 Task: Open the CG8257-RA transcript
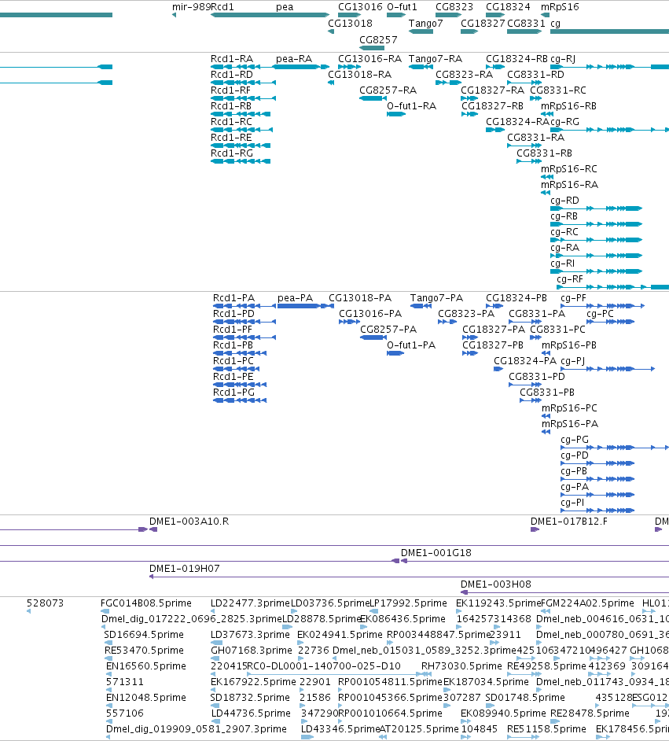point(388,90)
